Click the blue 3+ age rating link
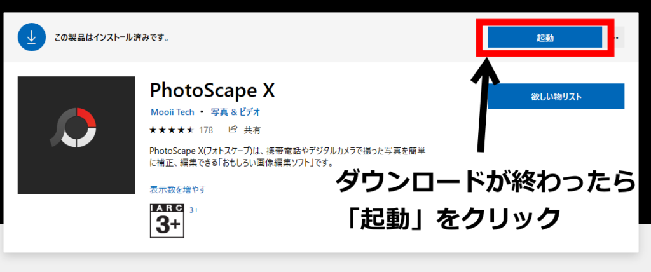This screenshot has height=272, width=651. pyautogui.click(x=194, y=210)
